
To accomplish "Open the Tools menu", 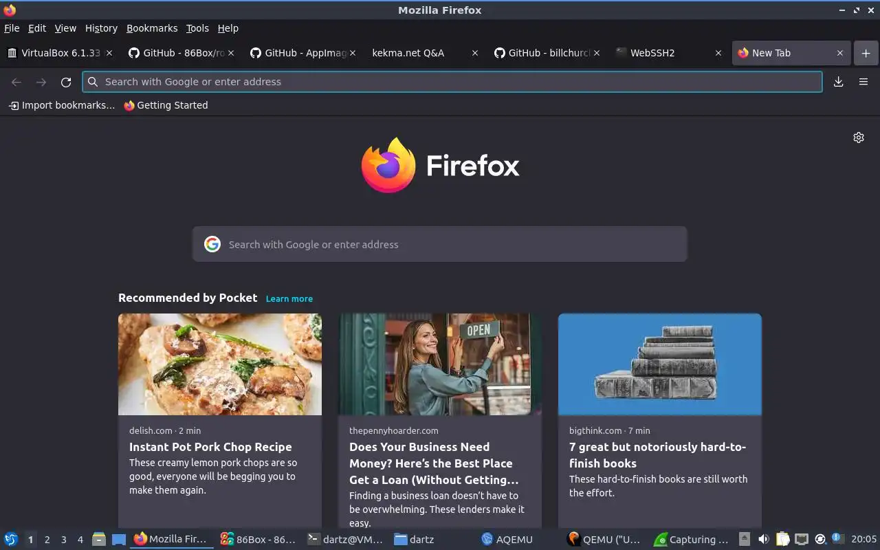I will click(197, 28).
